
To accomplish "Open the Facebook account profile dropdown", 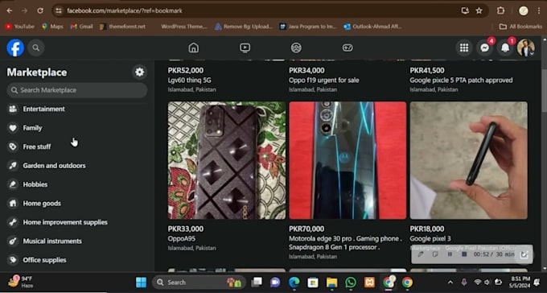I will coord(526,47).
